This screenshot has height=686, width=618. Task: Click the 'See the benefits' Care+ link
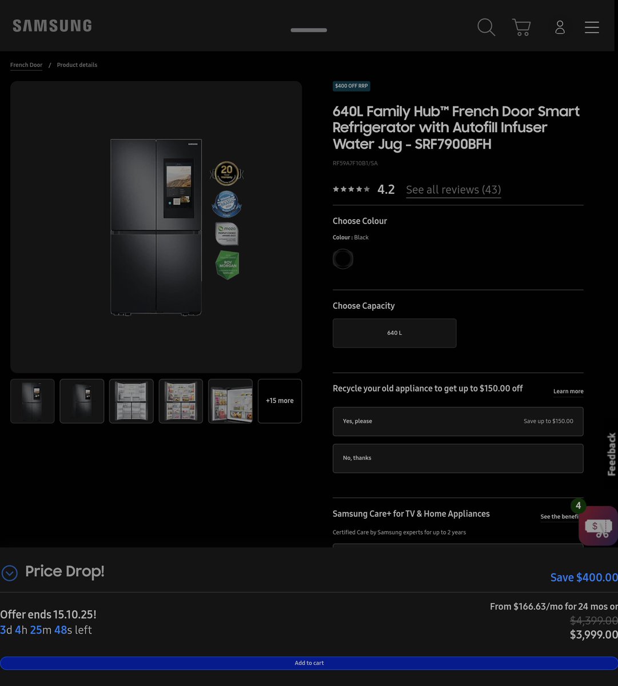tap(560, 517)
